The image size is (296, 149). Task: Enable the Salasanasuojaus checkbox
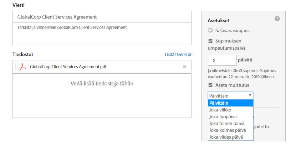pos(210,30)
